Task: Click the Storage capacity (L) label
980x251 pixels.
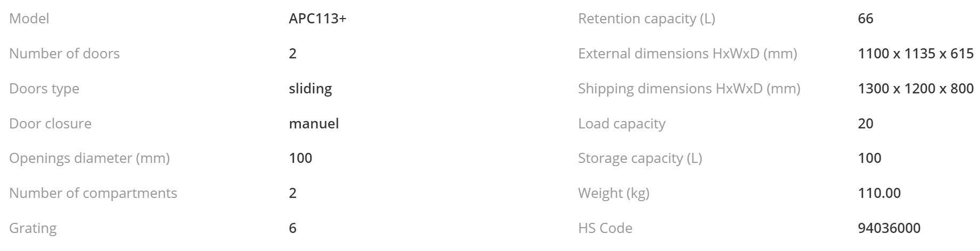Action: pyautogui.click(x=640, y=158)
